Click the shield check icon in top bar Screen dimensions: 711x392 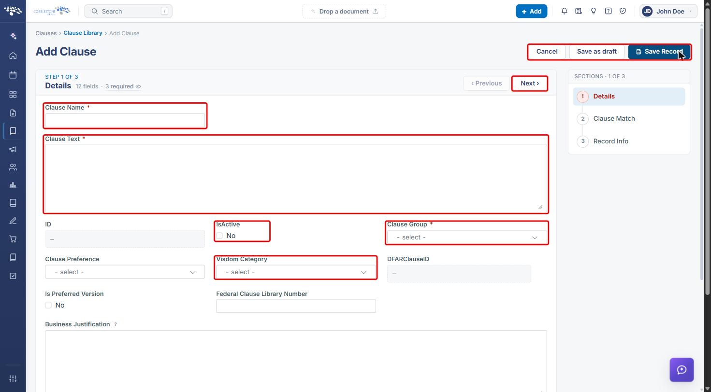pos(623,11)
